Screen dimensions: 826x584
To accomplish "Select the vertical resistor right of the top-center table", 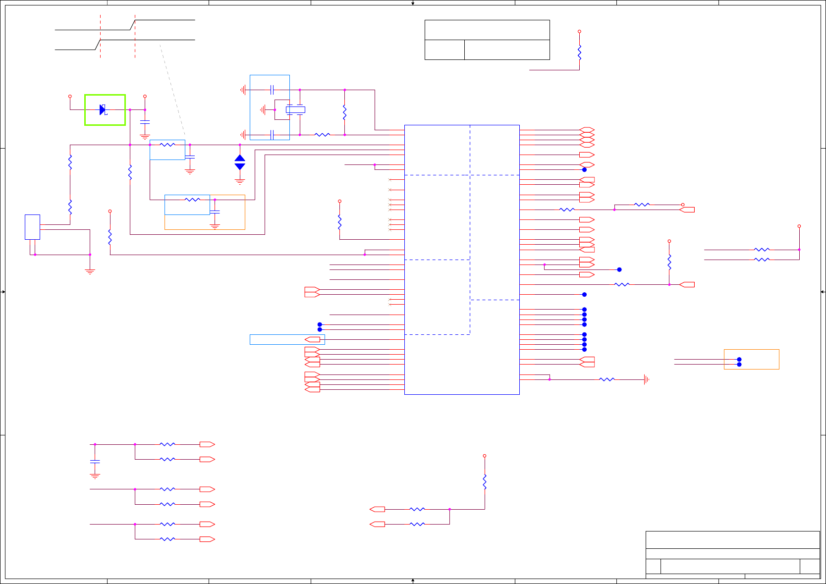I will coord(579,53).
